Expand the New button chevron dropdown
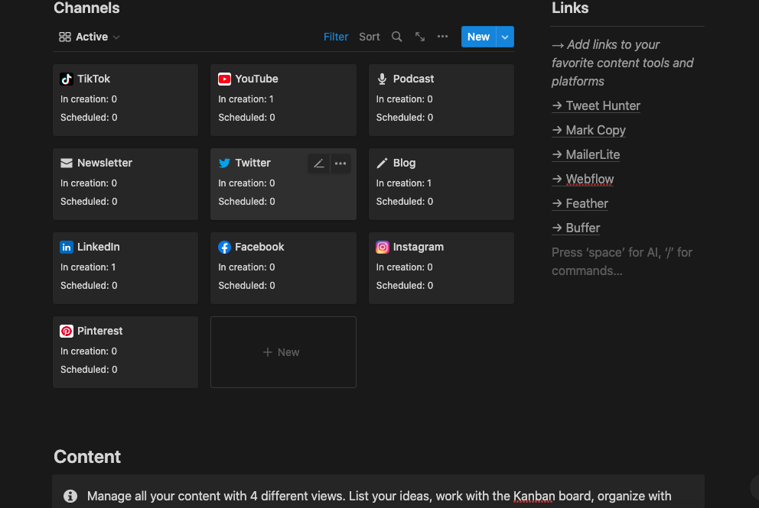 point(505,36)
